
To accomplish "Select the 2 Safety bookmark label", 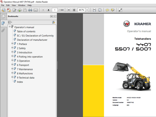I will tap(21, 48).
